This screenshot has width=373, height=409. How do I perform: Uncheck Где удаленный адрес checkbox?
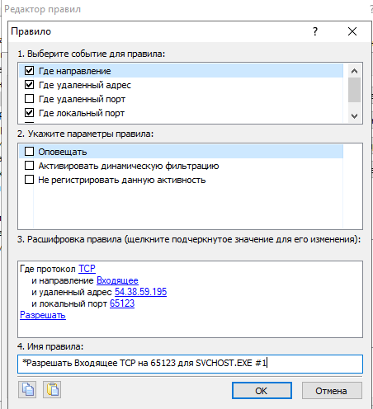pyautogui.click(x=30, y=85)
